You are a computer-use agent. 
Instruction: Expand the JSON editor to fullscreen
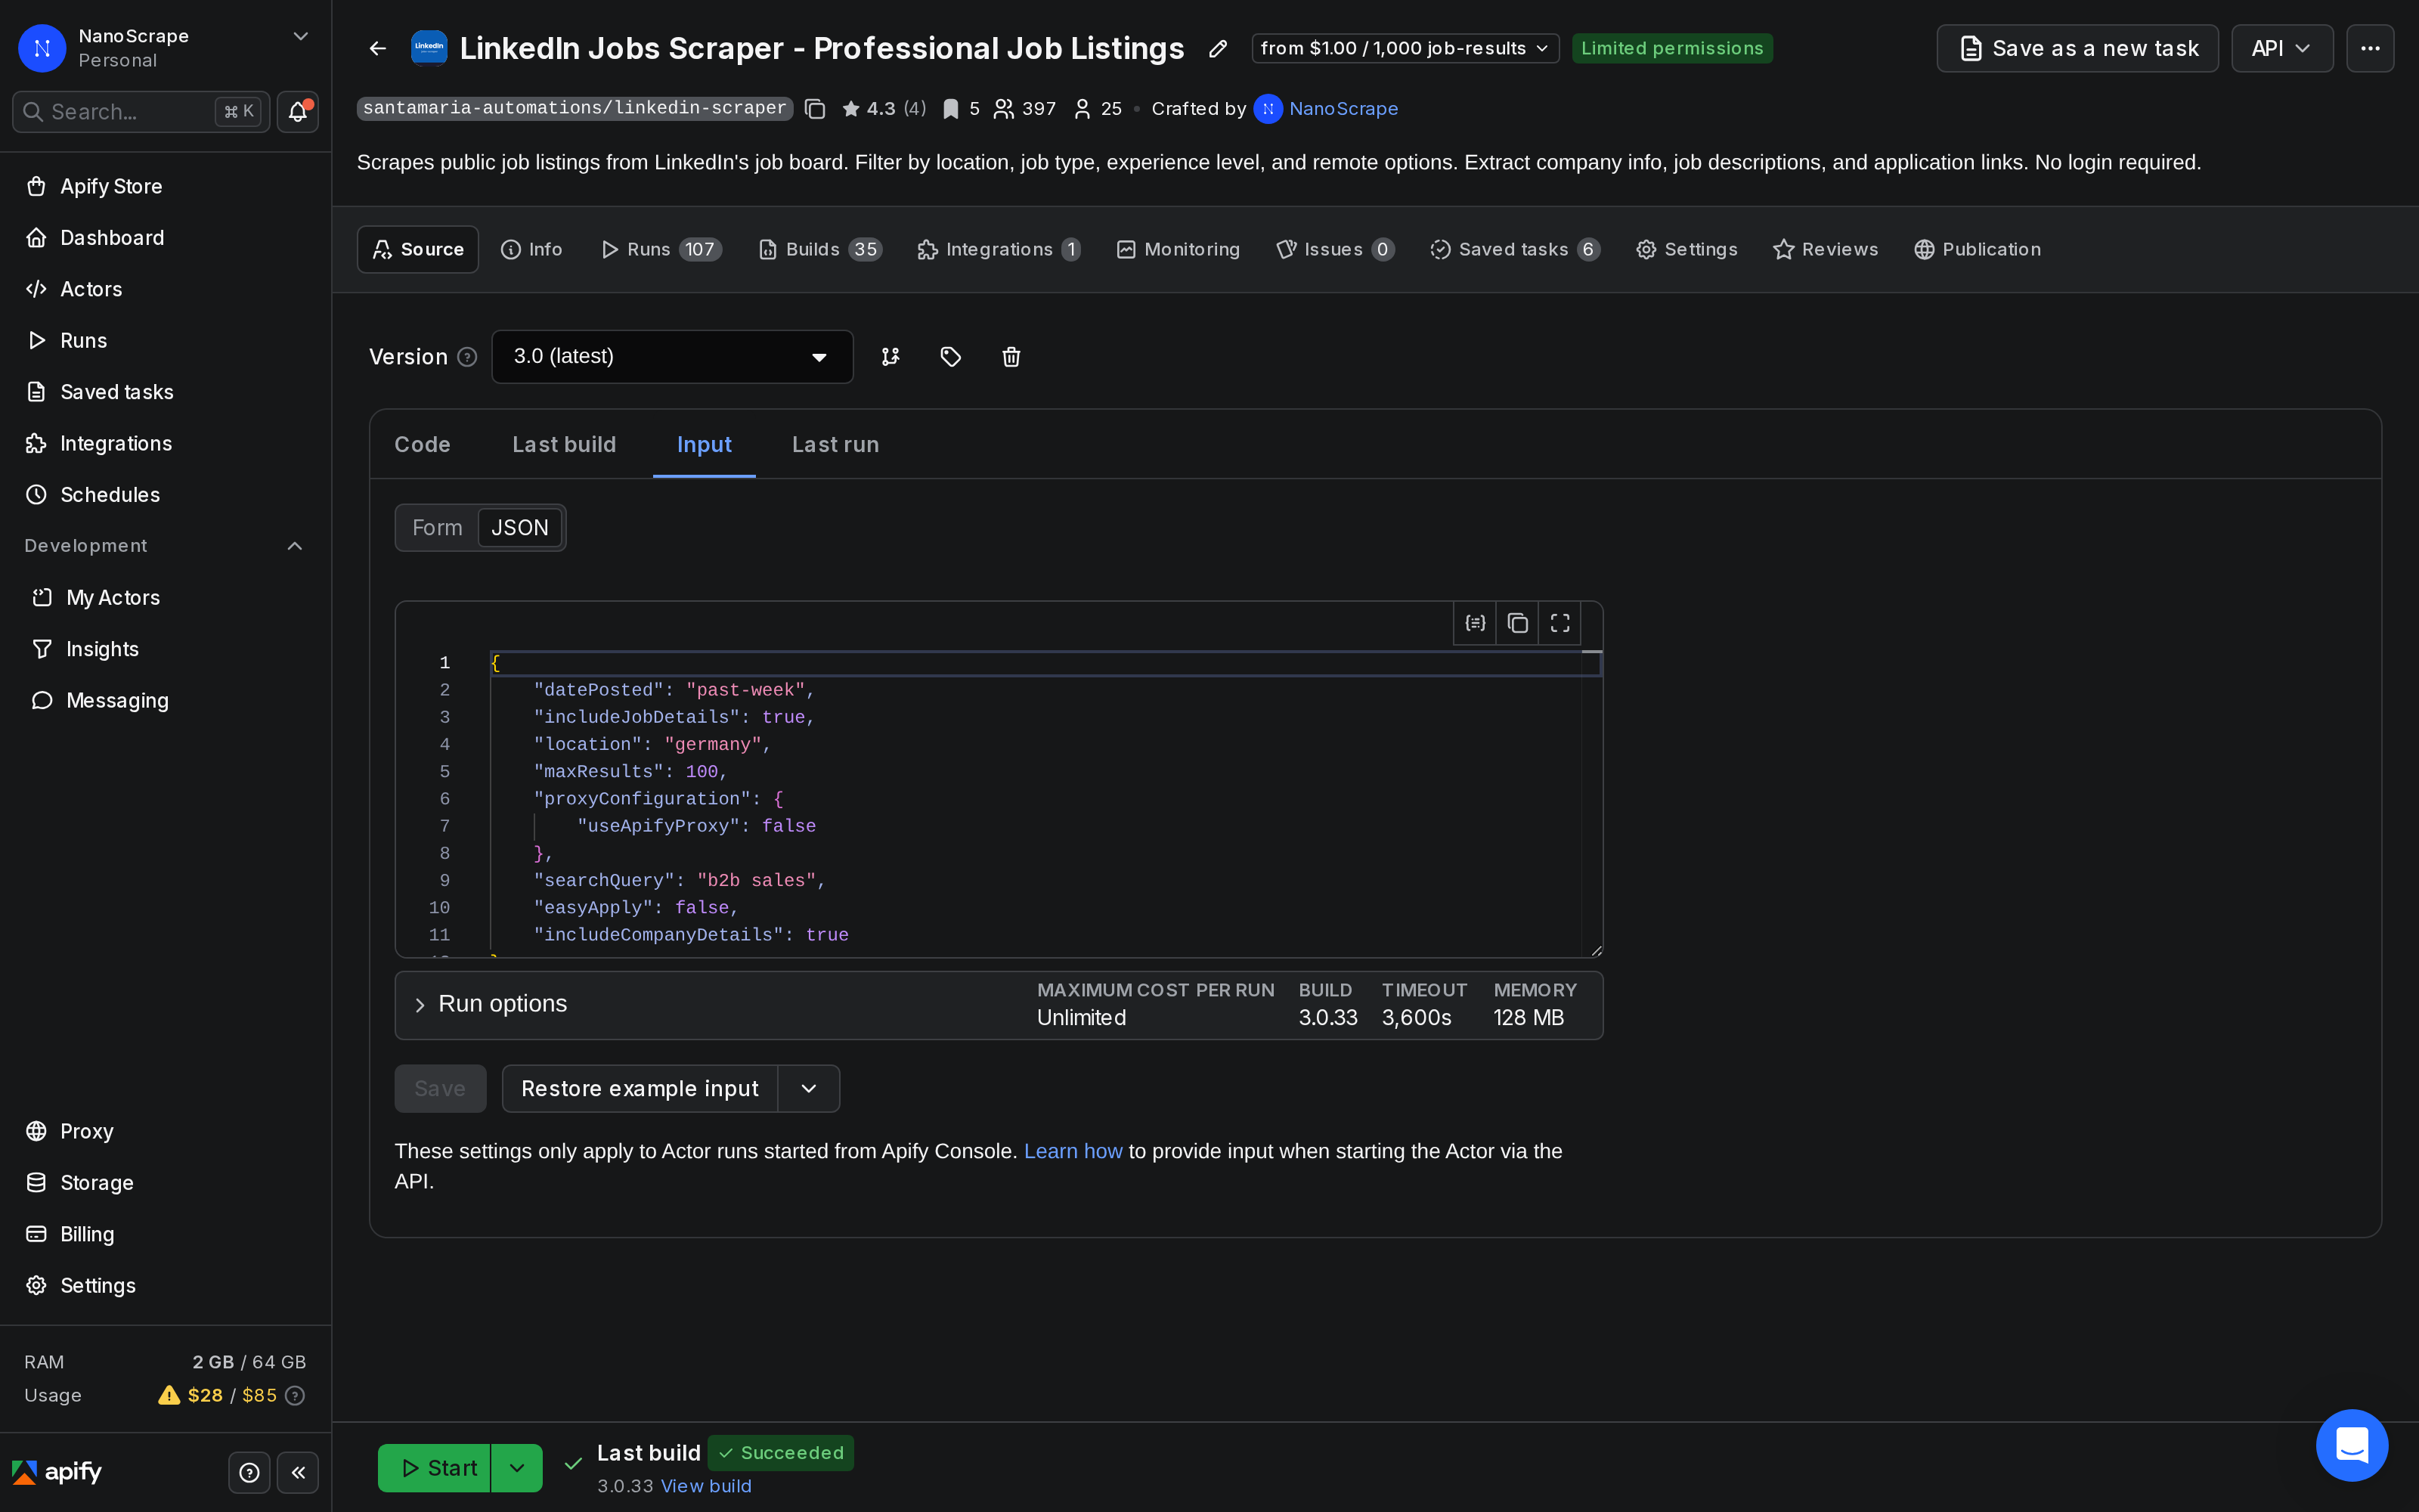click(1559, 623)
